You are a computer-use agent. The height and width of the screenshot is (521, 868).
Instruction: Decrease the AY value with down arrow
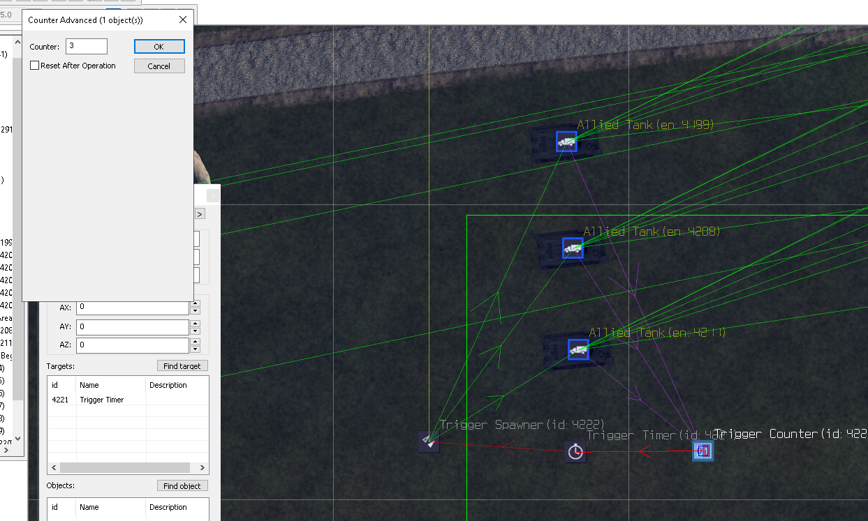point(195,331)
